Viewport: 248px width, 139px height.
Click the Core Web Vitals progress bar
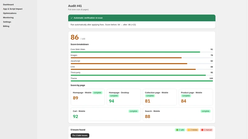(x=142, y=52)
